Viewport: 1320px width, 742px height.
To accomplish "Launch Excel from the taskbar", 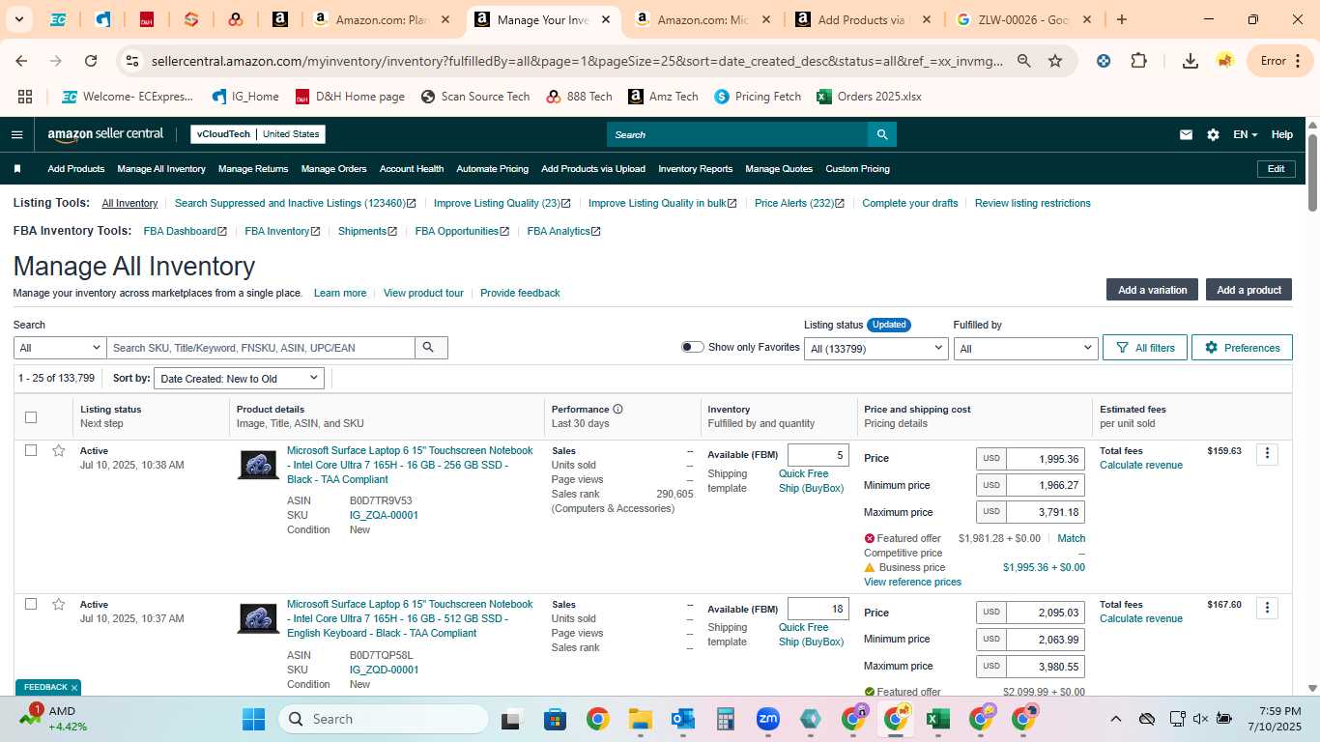I will click(x=937, y=719).
